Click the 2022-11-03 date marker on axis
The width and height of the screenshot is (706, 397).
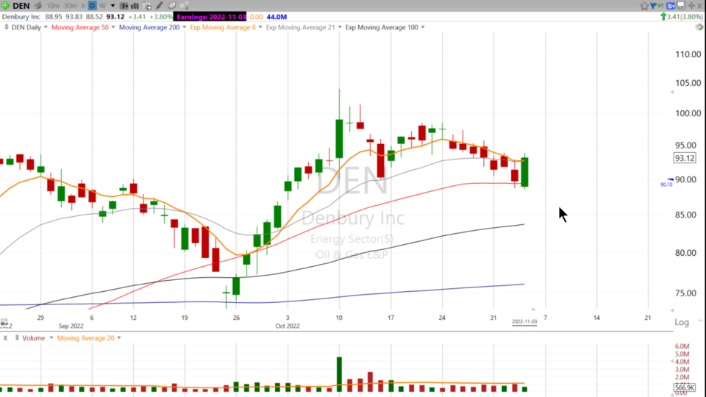524,322
